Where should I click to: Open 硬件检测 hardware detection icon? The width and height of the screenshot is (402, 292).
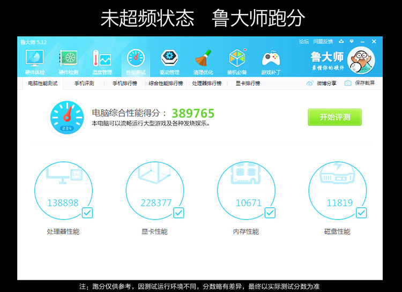click(68, 58)
